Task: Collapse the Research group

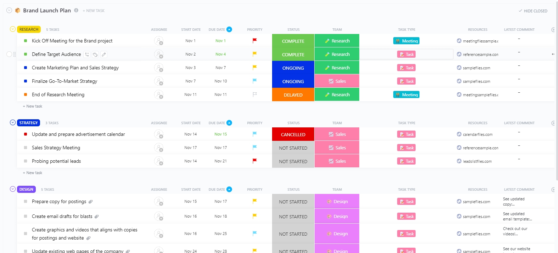Action: 13,29
